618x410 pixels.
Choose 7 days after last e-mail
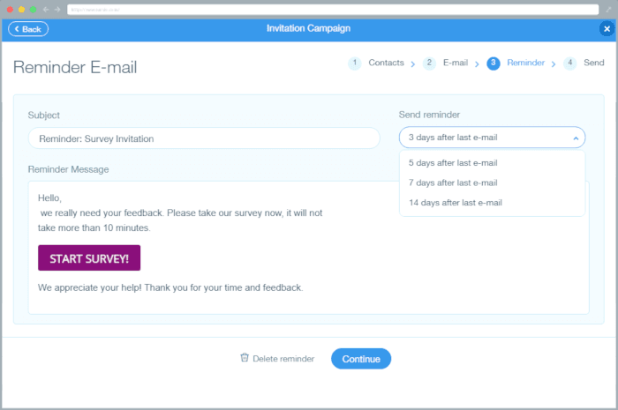453,183
